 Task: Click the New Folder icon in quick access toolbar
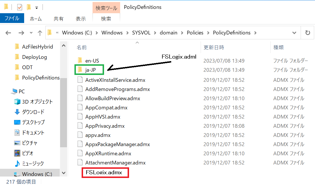pyautogui.click(x=29, y=7)
